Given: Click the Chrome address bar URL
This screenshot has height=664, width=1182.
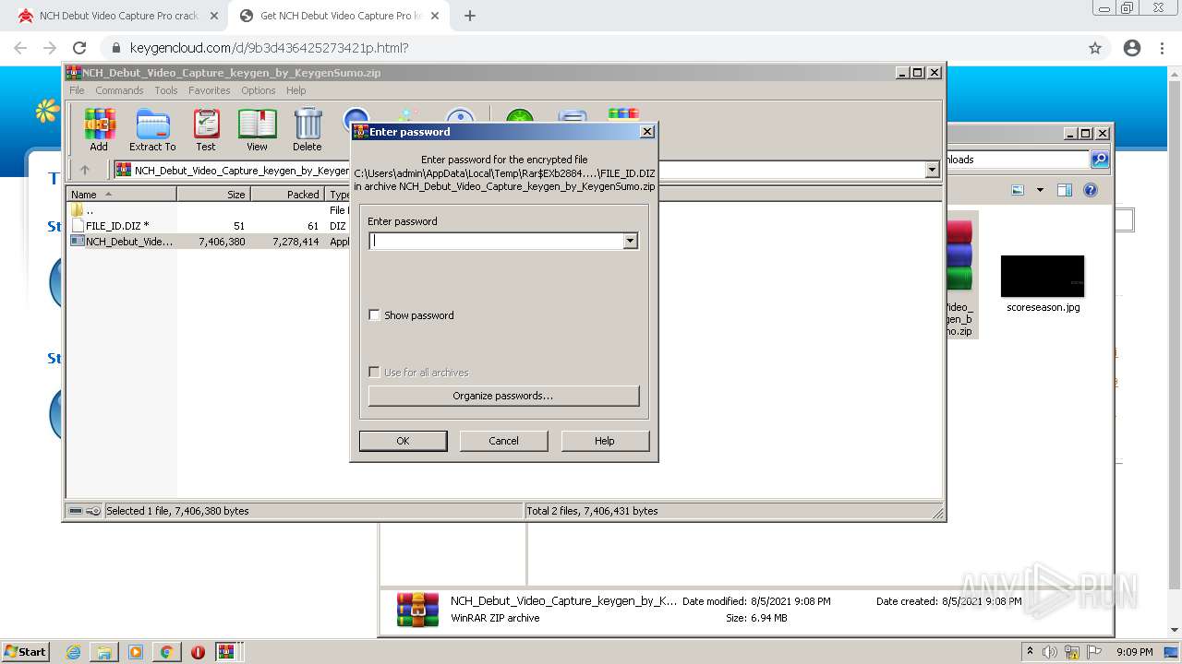Looking at the screenshot, I should [269, 48].
